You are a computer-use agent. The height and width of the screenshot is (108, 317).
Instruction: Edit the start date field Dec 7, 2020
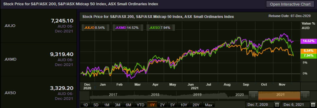(259, 104)
